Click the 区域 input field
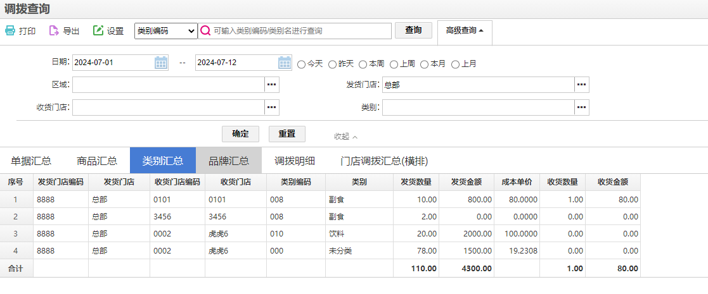Screen dimensions: 708x294 (168, 85)
